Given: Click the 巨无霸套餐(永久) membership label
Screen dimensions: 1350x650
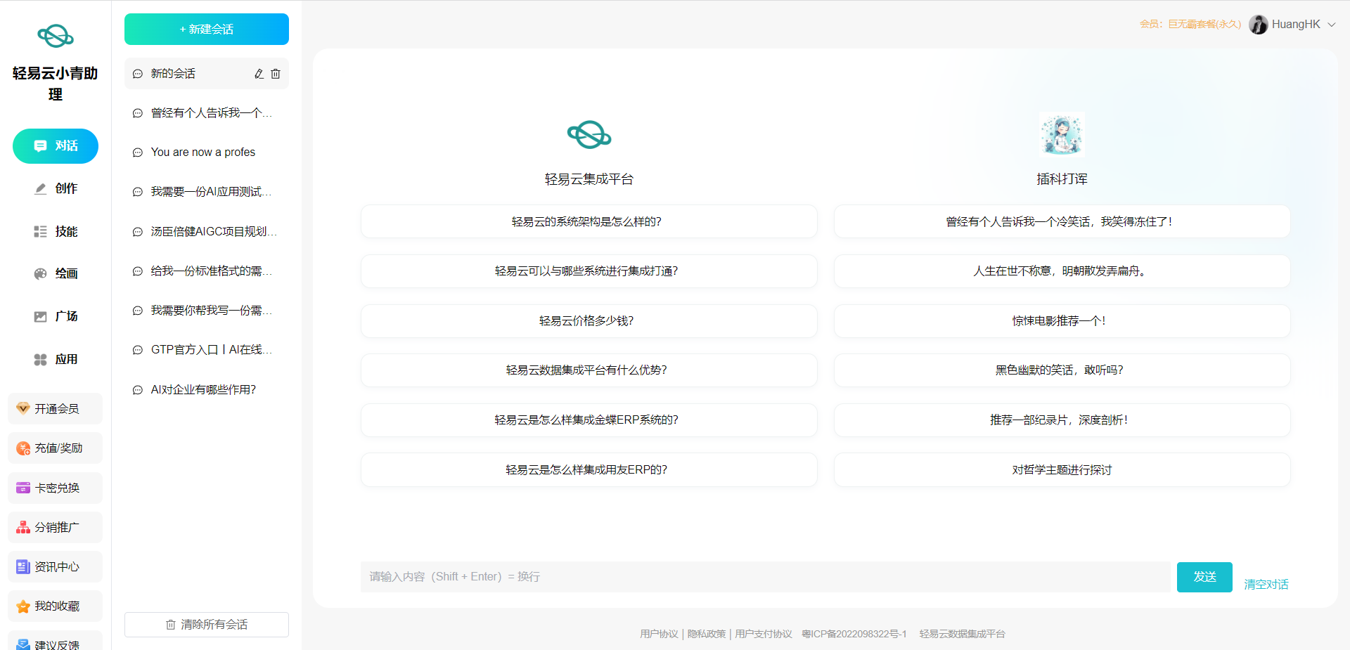Looking at the screenshot, I should click(x=1204, y=24).
